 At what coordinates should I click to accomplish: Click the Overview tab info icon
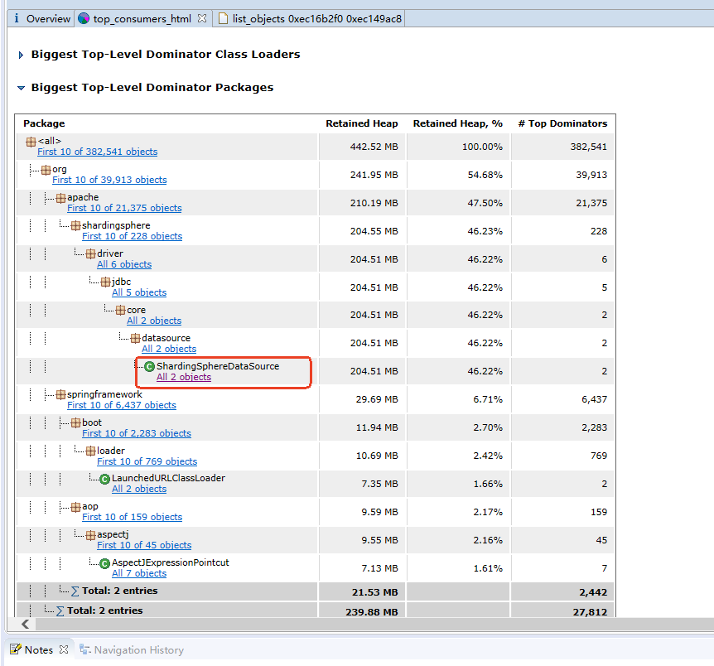click(17, 18)
